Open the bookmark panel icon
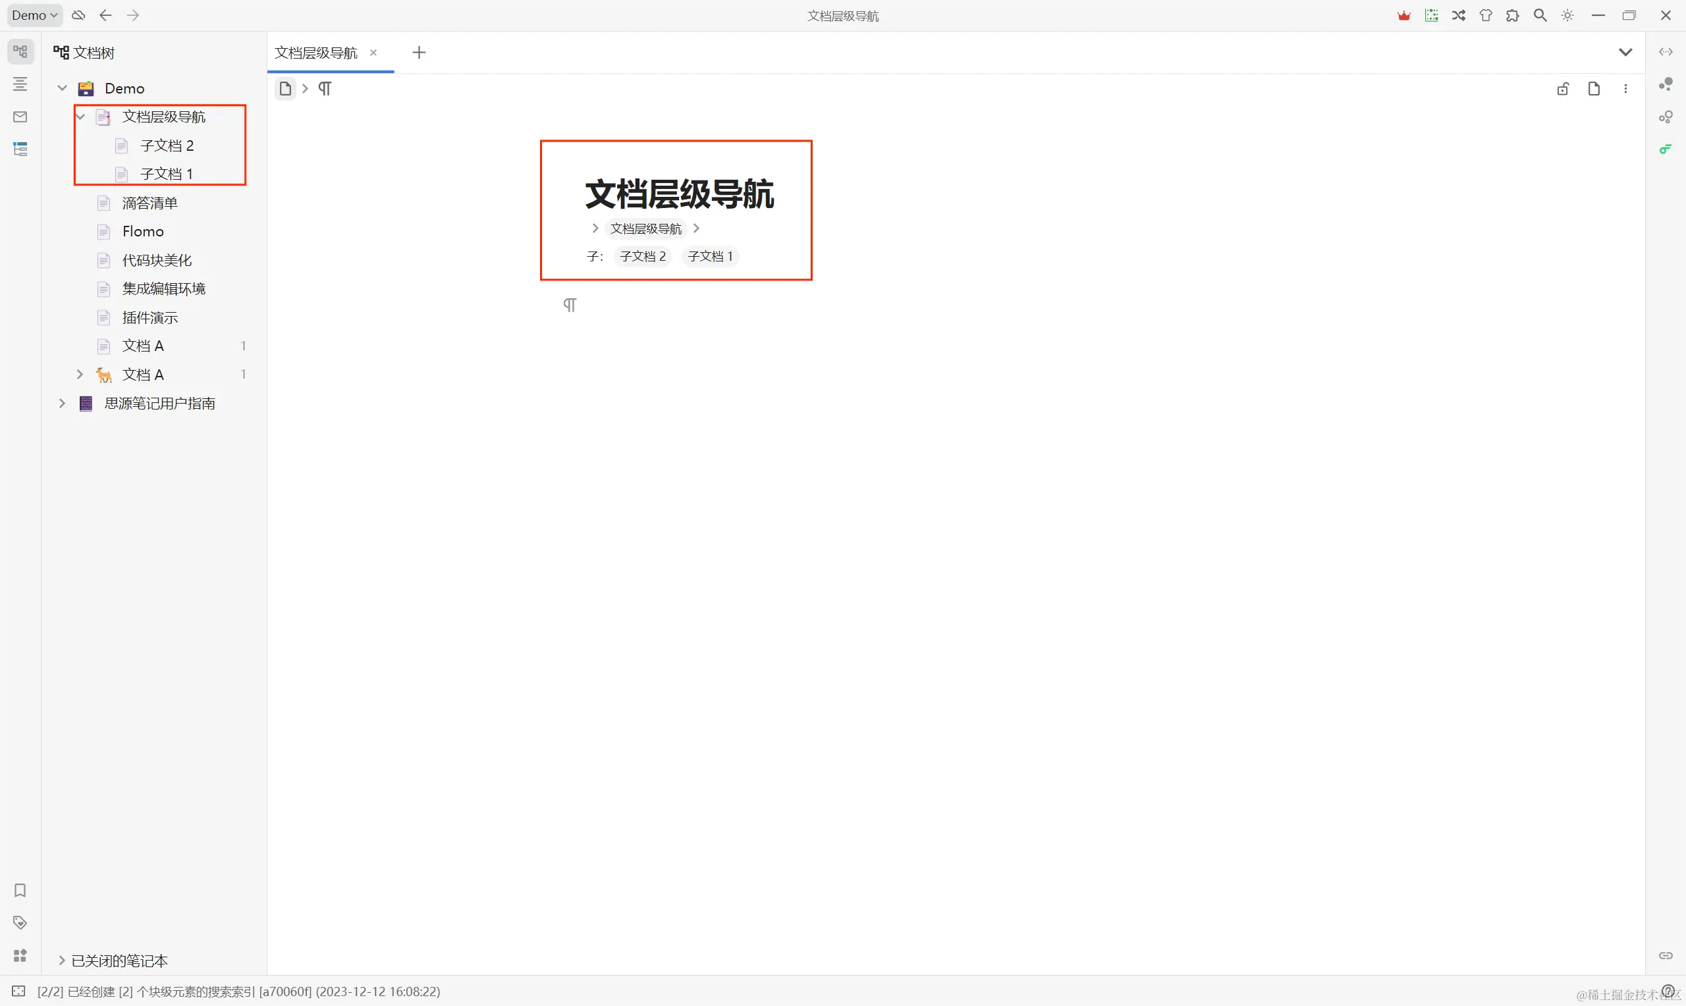 point(20,890)
